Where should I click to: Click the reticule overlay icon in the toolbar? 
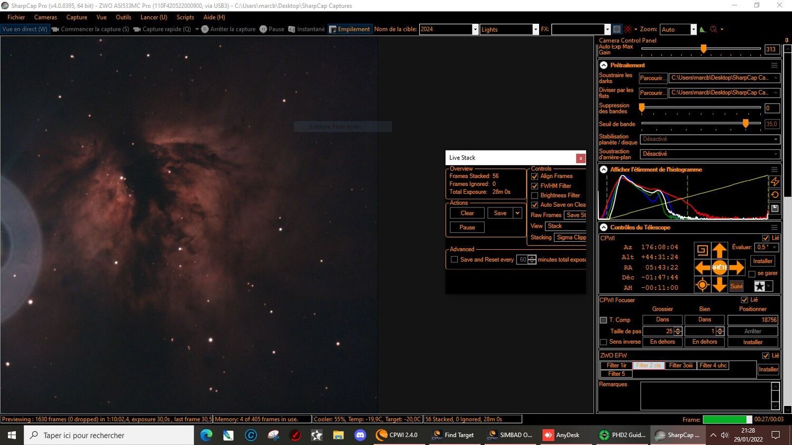[x=616, y=30]
